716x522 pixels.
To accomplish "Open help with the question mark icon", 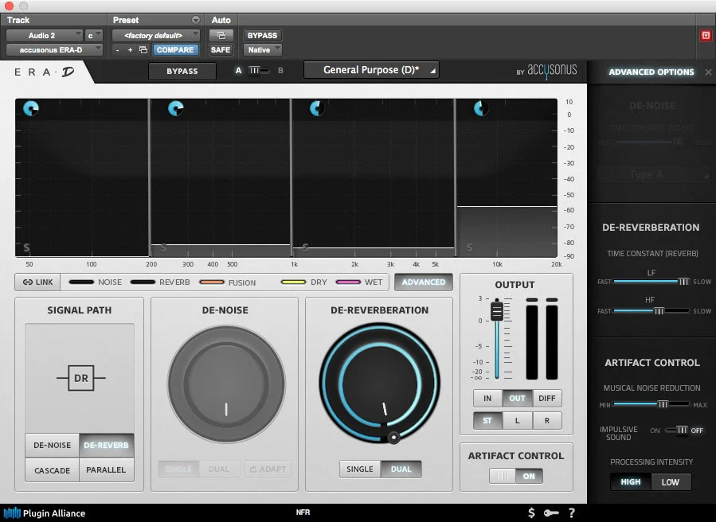I will (x=571, y=513).
